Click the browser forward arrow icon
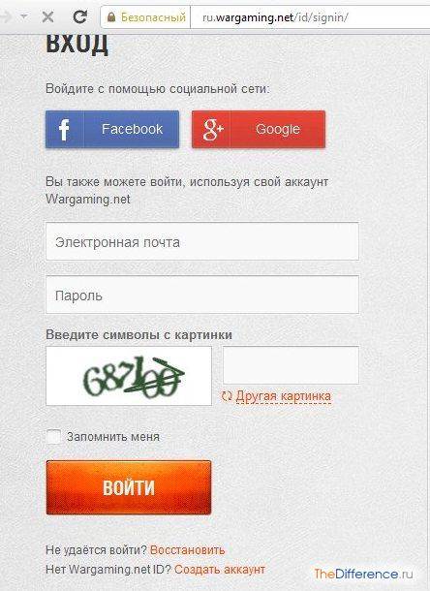This screenshot has height=591, width=430. [x=5, y=16]
